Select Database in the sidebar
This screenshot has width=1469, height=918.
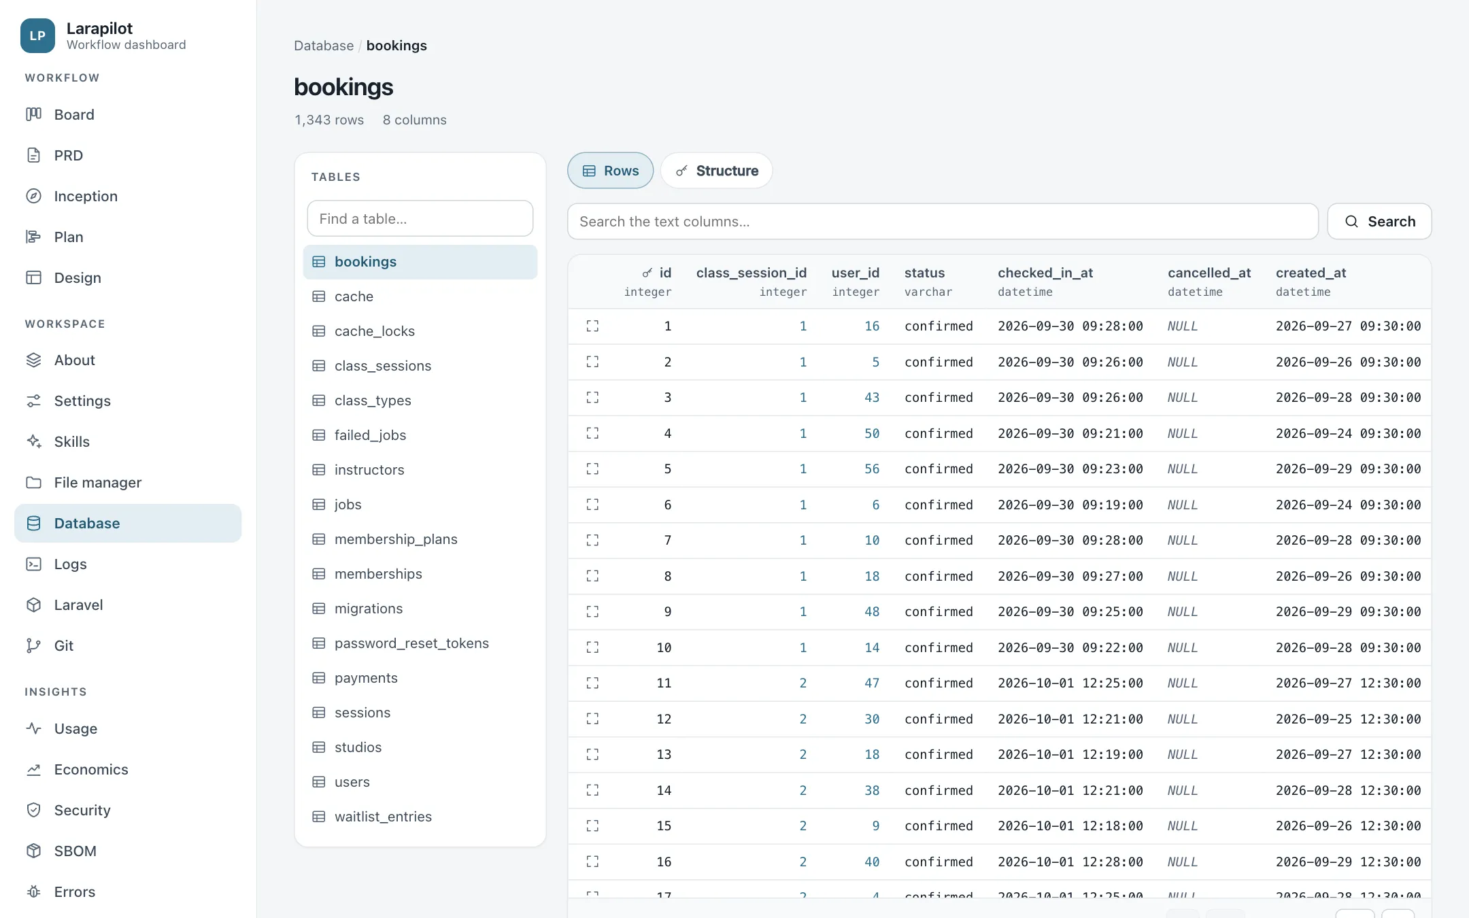pyautogui.click(x=128, y=523)
